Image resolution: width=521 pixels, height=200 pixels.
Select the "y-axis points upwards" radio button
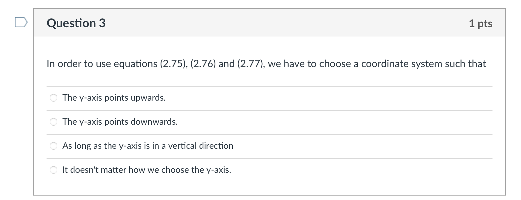tap(54, 98)
